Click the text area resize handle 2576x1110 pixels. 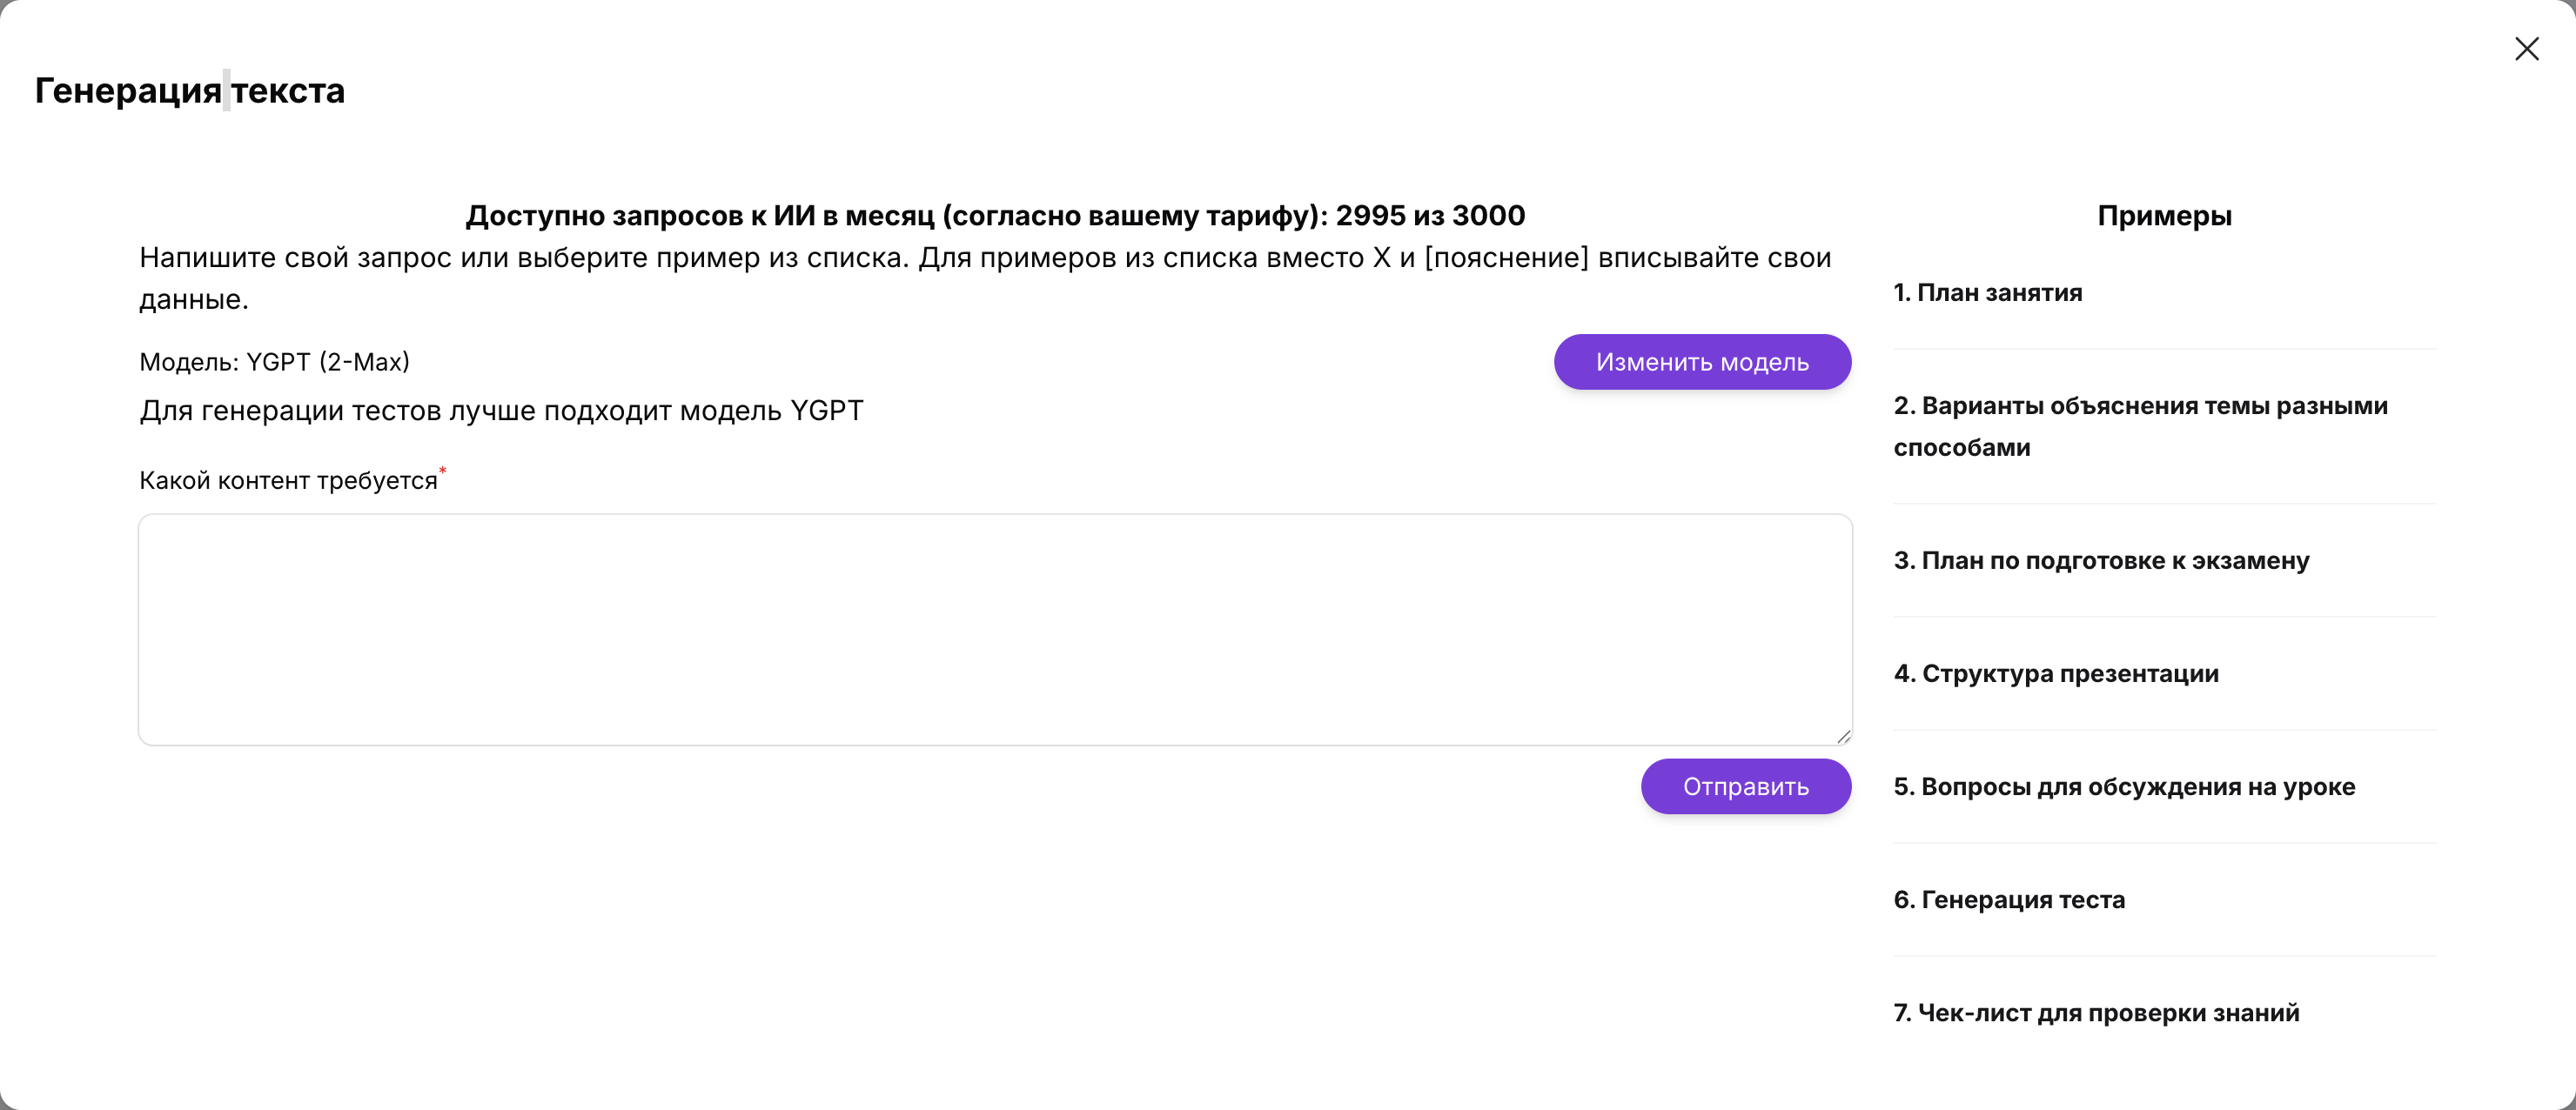1843,737
